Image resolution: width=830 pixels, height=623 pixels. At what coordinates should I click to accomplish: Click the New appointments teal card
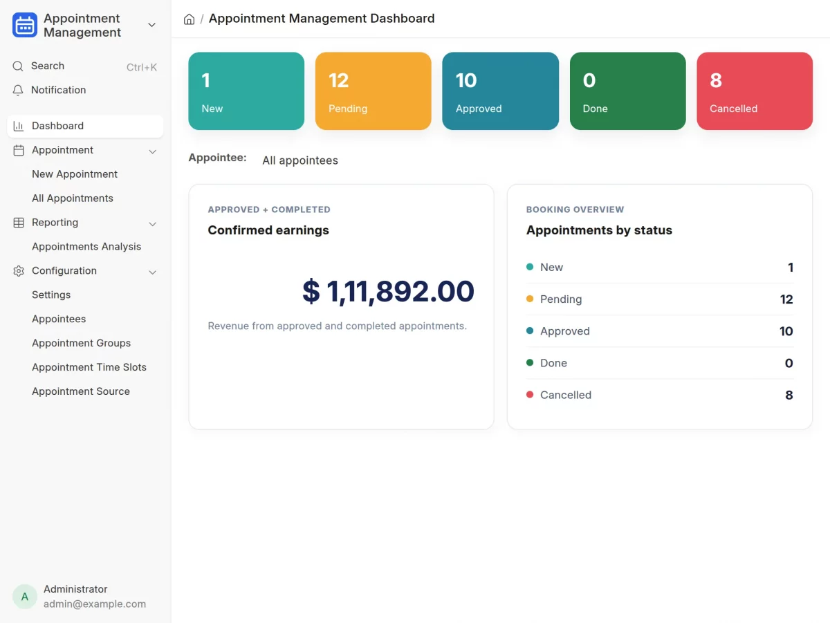click(x=246, y=91)
